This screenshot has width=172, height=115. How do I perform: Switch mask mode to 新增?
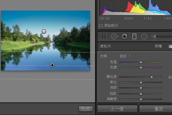pyautogui.click(x=158, y=46)
